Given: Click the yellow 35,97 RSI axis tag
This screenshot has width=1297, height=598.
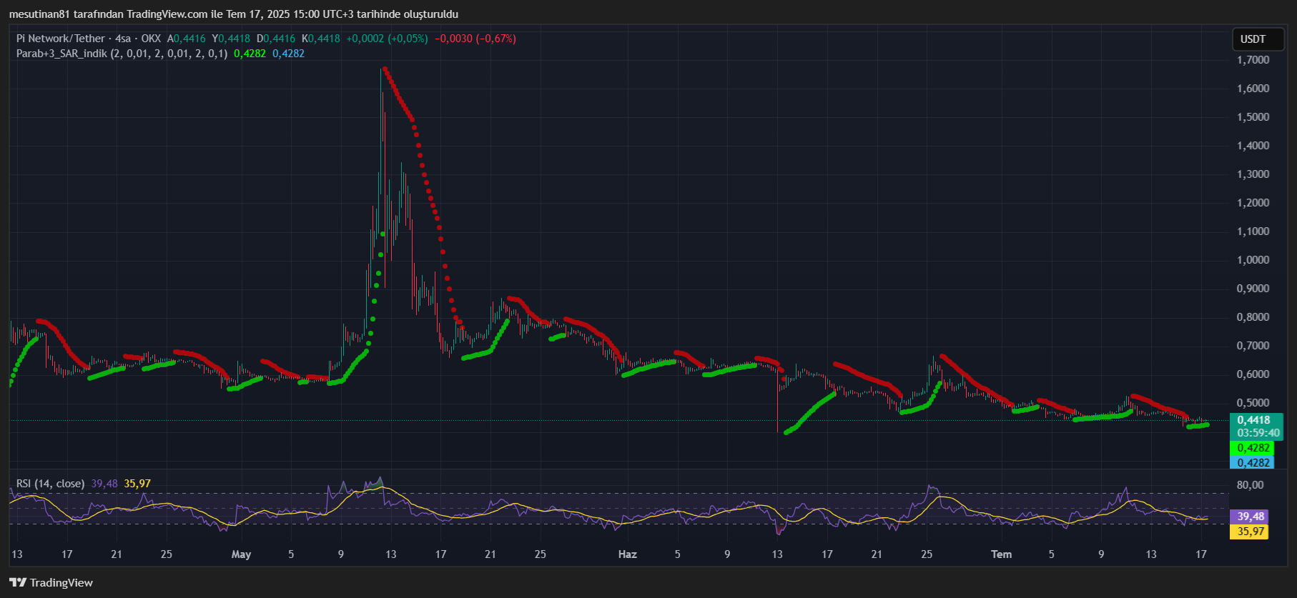Looking at the screenshot, I should pos(1250,531).
